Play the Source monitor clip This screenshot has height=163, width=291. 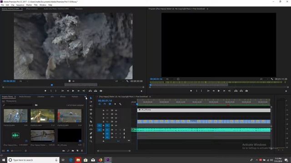(73, 91)
